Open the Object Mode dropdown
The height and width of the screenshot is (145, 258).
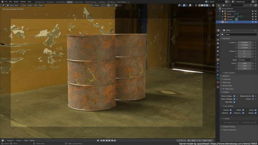pyautogui.click(x=14, y=5)
